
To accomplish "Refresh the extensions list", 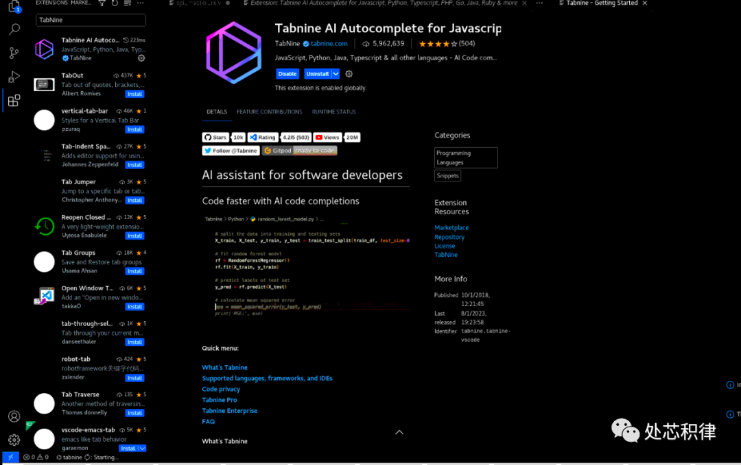I will click(115, 3).
